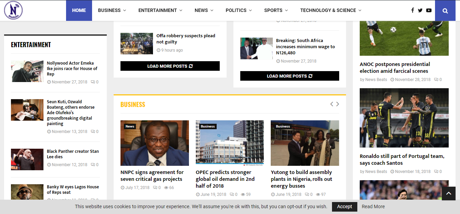
Task: Open the Stan Lee article thumbnail
Action: click(27, 159)
